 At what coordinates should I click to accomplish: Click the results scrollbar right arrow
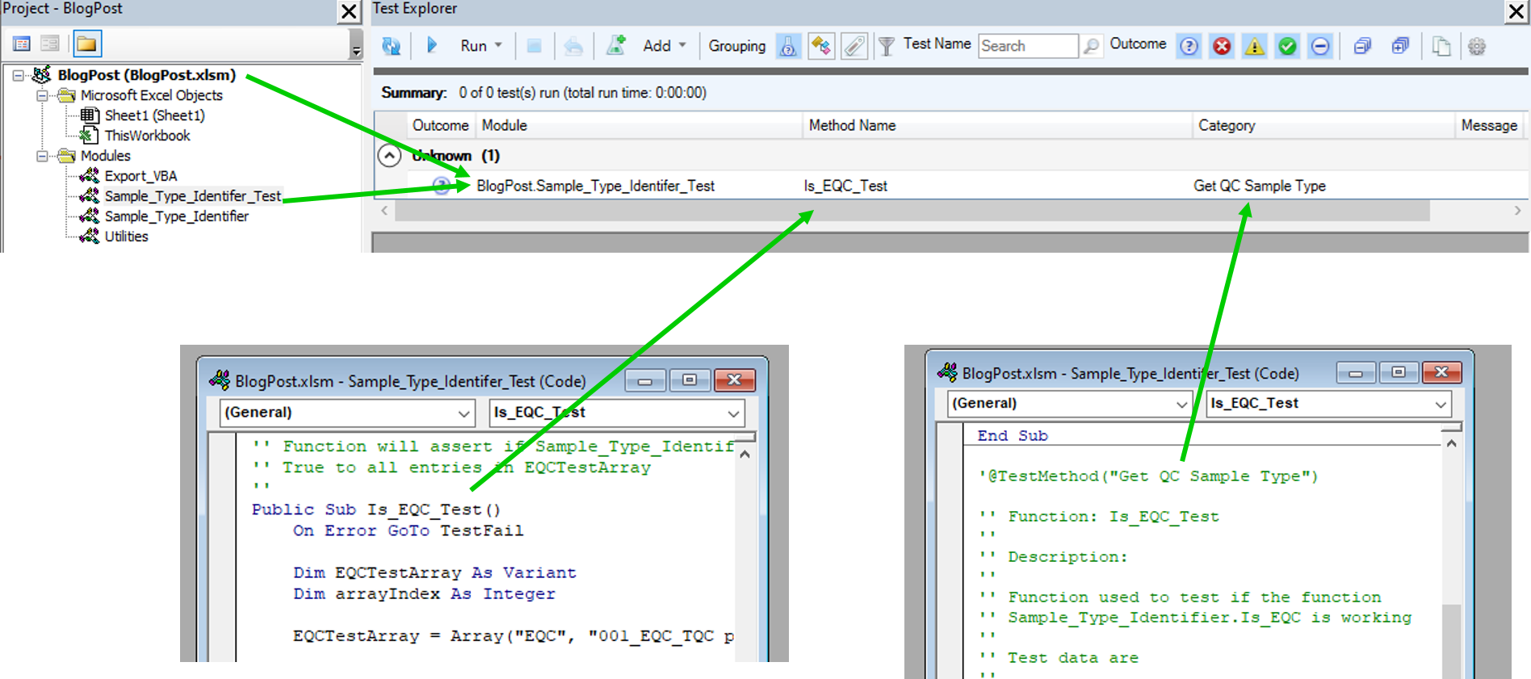point(1518,211)
